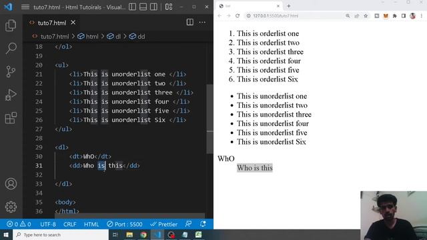The height and width of the screenshot is (240, 427).
Task: Click the errors and warnings status indicator
Action: [19, 224]
